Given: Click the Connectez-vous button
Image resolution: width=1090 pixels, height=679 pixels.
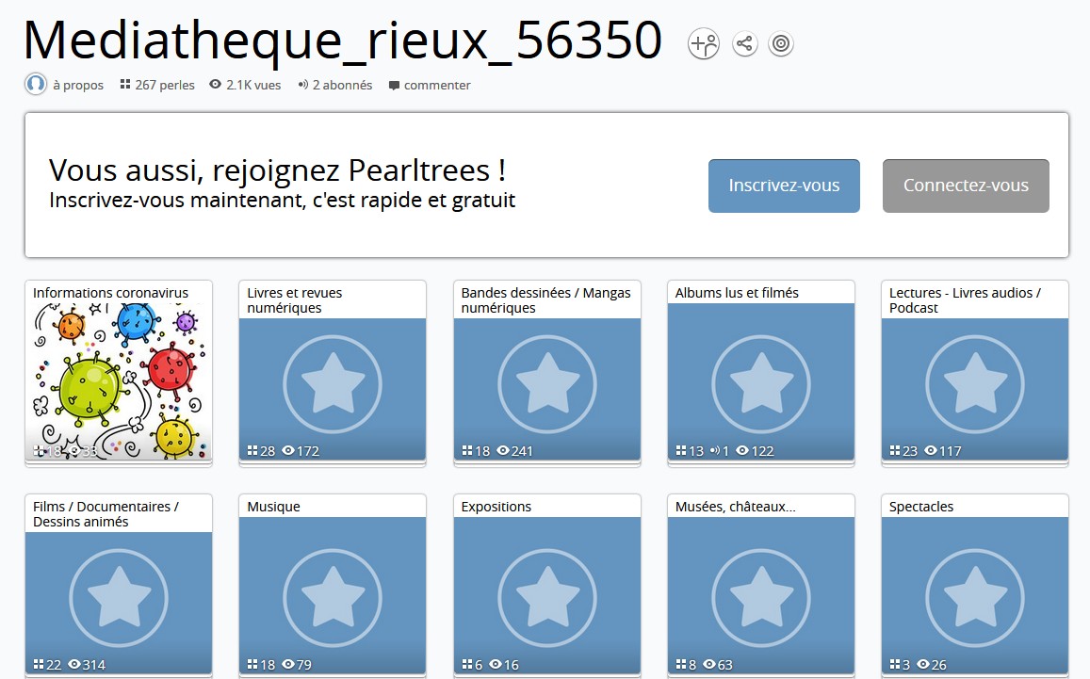Looking at the screenshot, I should [966, 186].
